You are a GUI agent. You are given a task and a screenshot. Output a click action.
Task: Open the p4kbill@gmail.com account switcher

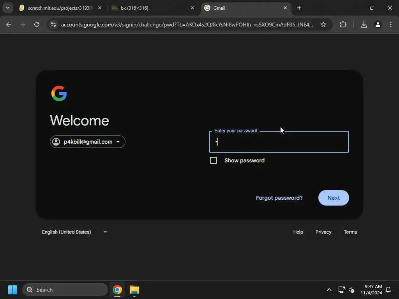[x=88, y=142]
